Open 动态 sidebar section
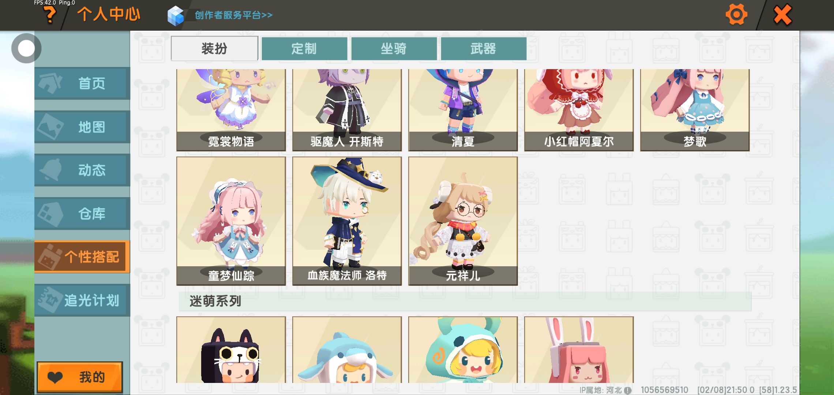 point(82,170)
